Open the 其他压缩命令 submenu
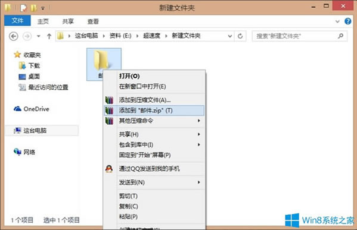This screenshot has width=357, height=230. [154, 121]
